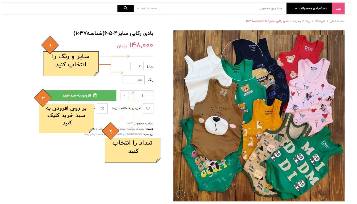The image size is (357, 204).
Task: Open the سایز size dropdown
Action: click(x=137, y=66)
